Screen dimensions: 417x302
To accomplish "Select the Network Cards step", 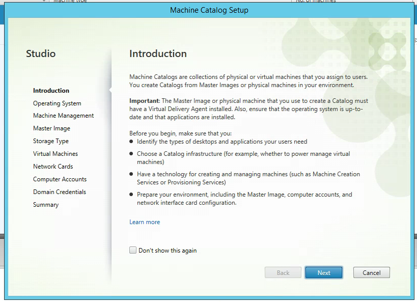I will click(53, 167).
